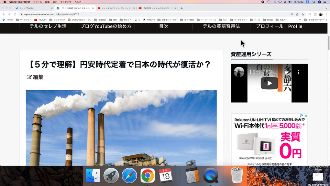Switch to the ホーム / Twitter tab

34,8
